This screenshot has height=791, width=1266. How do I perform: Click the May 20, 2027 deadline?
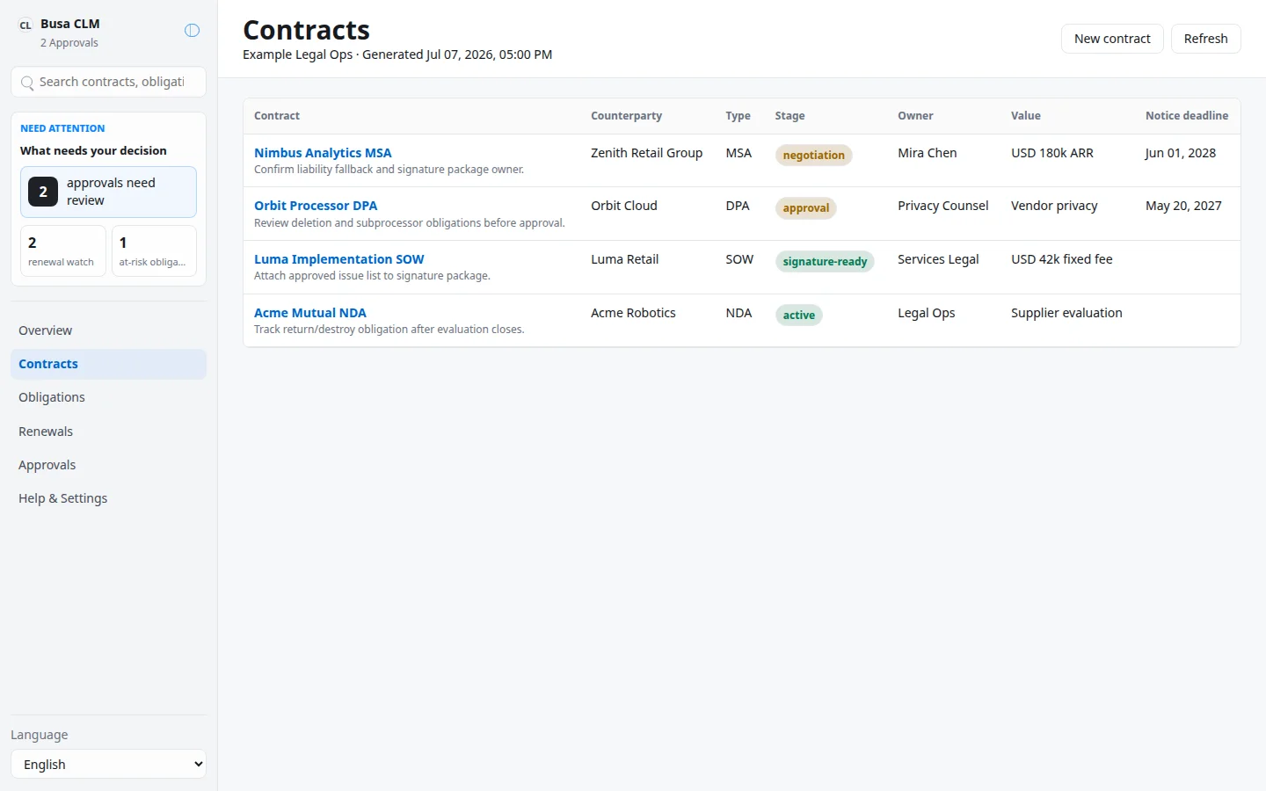(1183, 206)
